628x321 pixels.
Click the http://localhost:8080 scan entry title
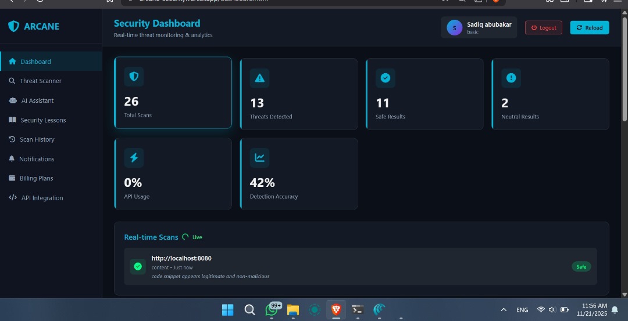(x=181, y=258)
